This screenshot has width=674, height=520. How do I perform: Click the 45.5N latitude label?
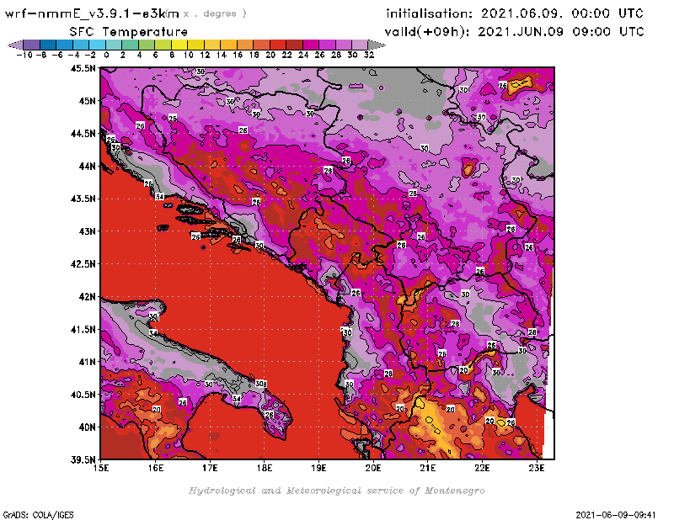coord(83,68)
